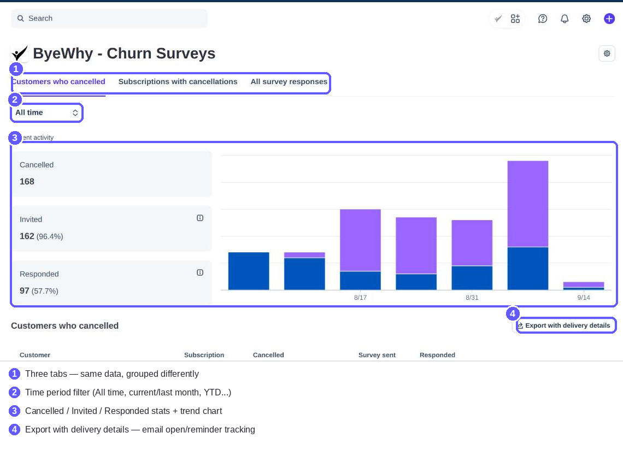Open the apps grid add icon
The height and width of the screenshot is (450, 623).
tap(515, 19)
